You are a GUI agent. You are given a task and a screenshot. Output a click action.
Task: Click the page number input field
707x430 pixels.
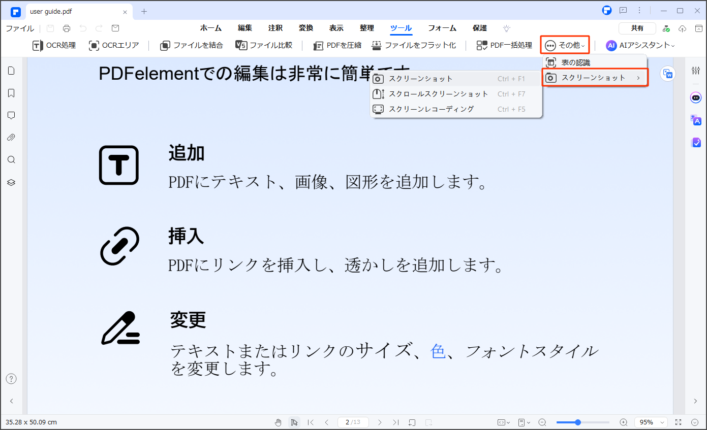click(x=353, y=422)
